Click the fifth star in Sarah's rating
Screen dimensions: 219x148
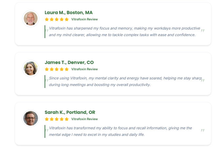(x=67, y=119)
